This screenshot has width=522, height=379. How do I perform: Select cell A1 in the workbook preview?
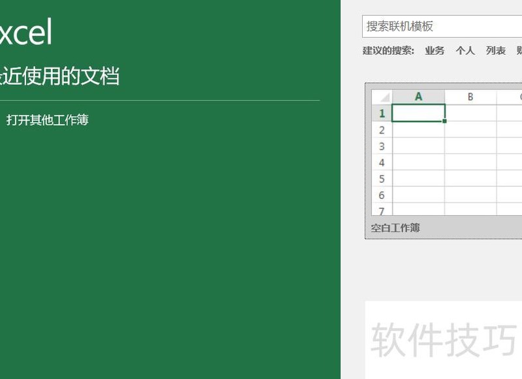(x=418, y=112)
